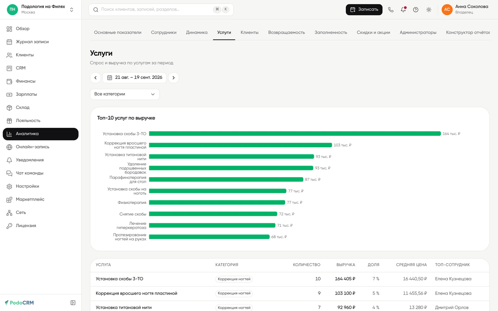The width and height of the screenshot is (498, 311).
Task: Open Уведомления bell icon in sidebar
Action: (9, 160)
